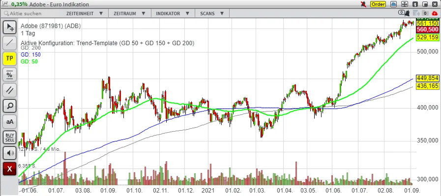Click the blue GD: 150 indicator label
Screen dimensions: 441x196
click(30, 55)
